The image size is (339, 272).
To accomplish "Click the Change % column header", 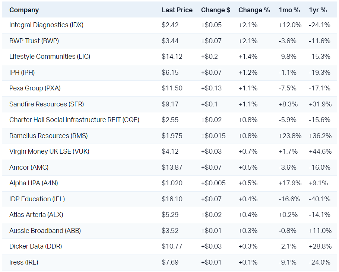I will point(254,10).
